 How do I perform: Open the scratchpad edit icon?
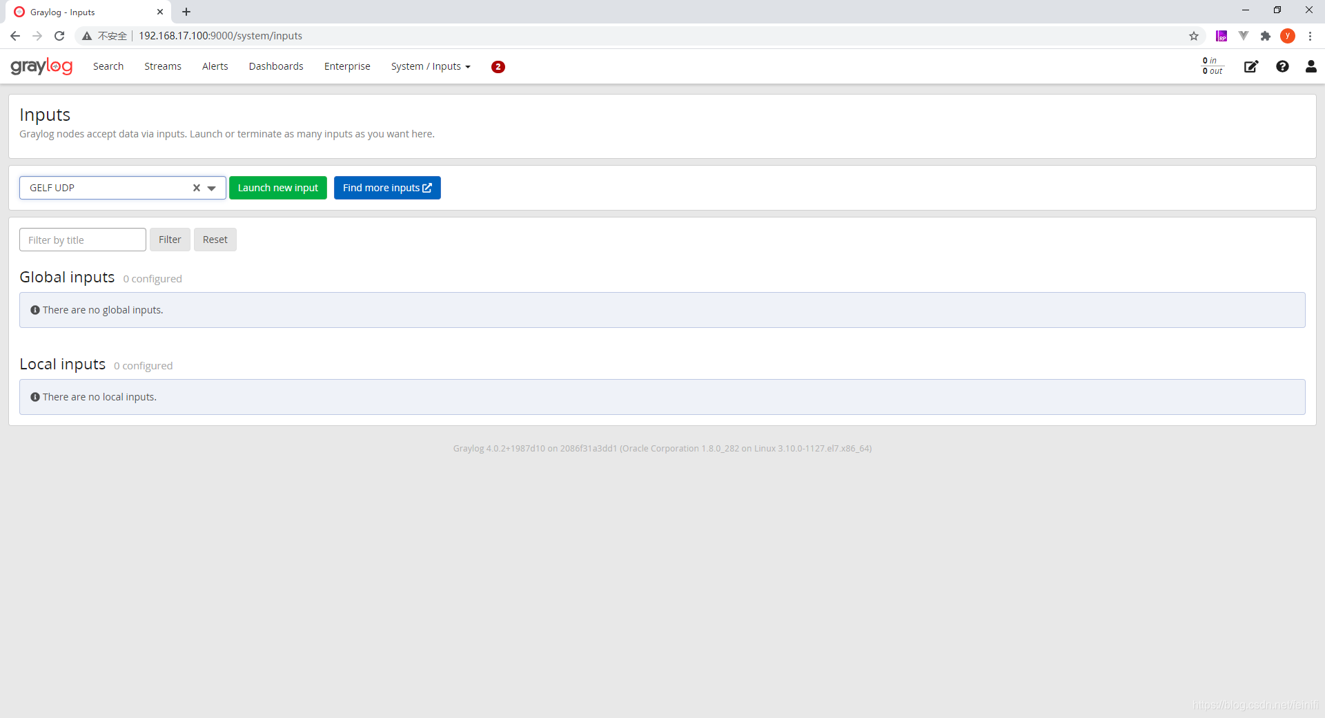tap(1251, 66)
